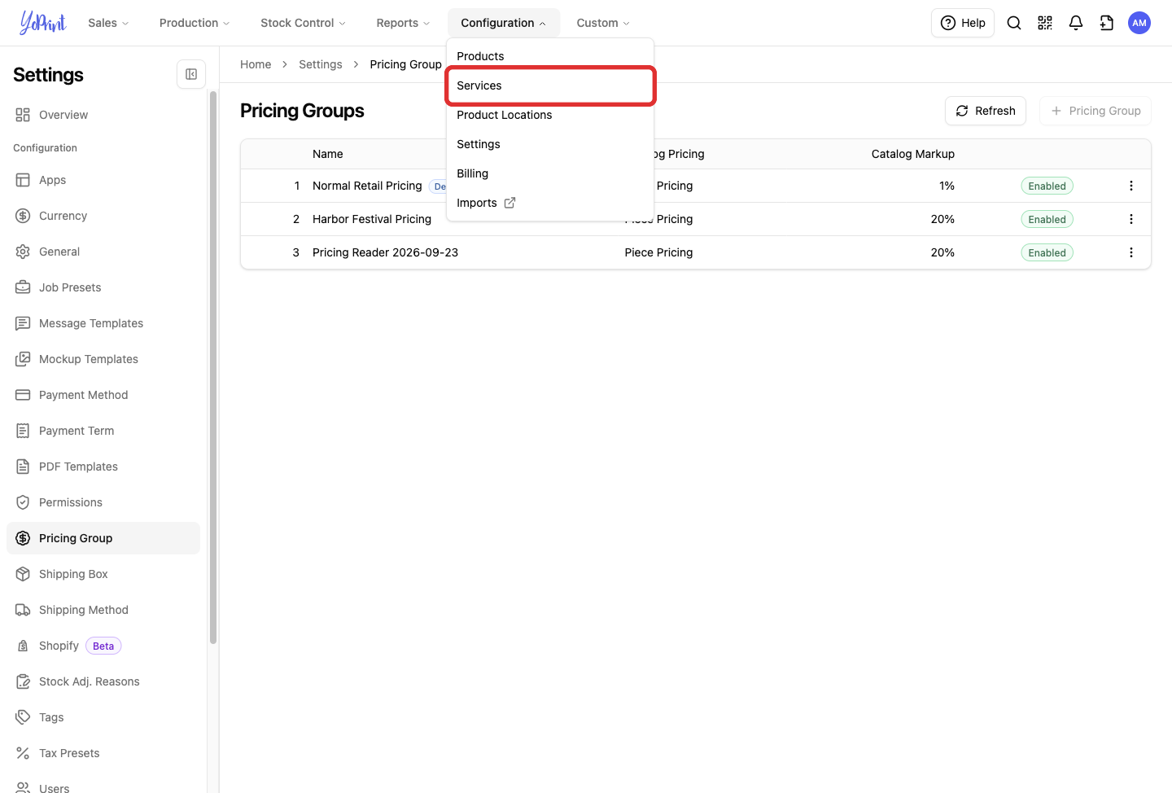Collapse the Settings sidebar panel
Viewport: 1172px width, 793px height.
[191, 74]
